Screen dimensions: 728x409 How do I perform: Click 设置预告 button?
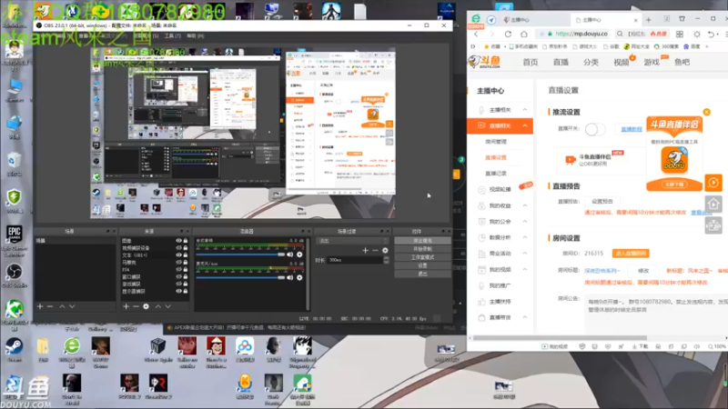[x=602, y=201]
